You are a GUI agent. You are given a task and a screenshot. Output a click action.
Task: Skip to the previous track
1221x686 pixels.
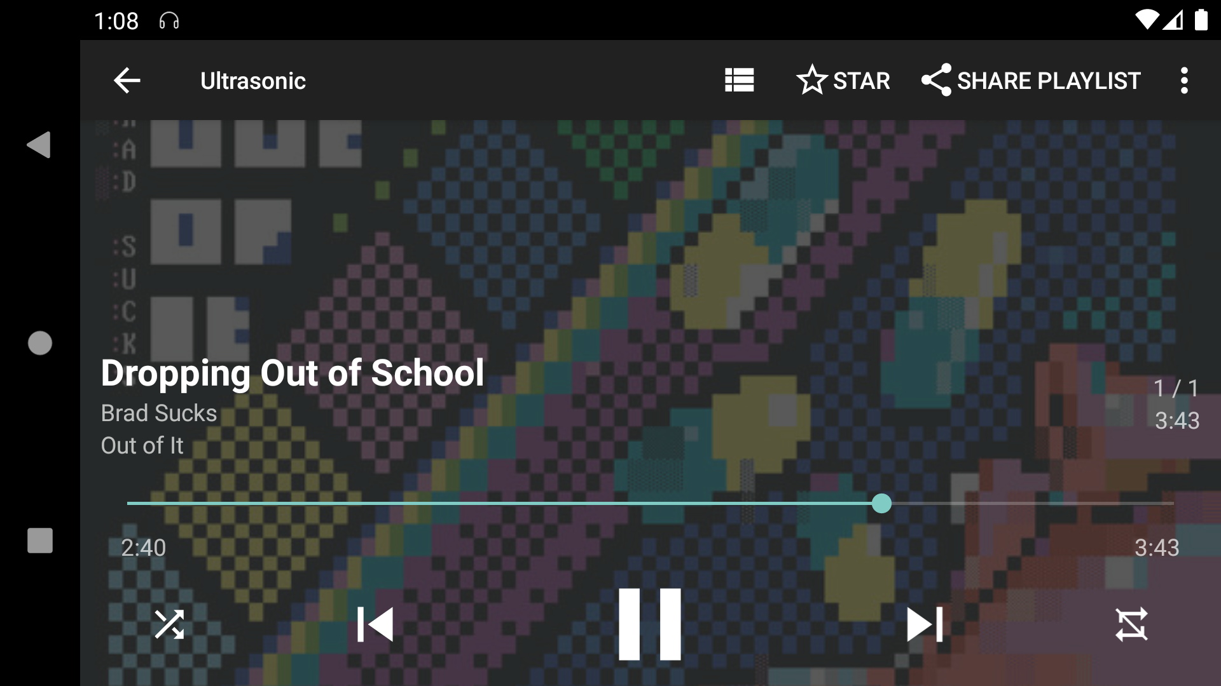coord(375,624)
